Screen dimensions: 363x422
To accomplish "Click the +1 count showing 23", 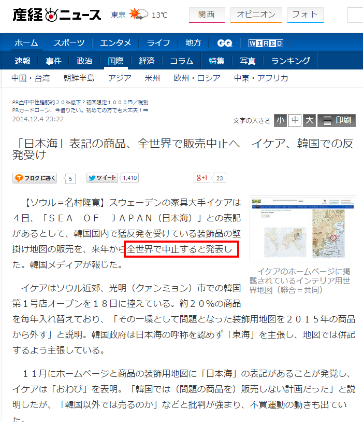I will point(220,178).
